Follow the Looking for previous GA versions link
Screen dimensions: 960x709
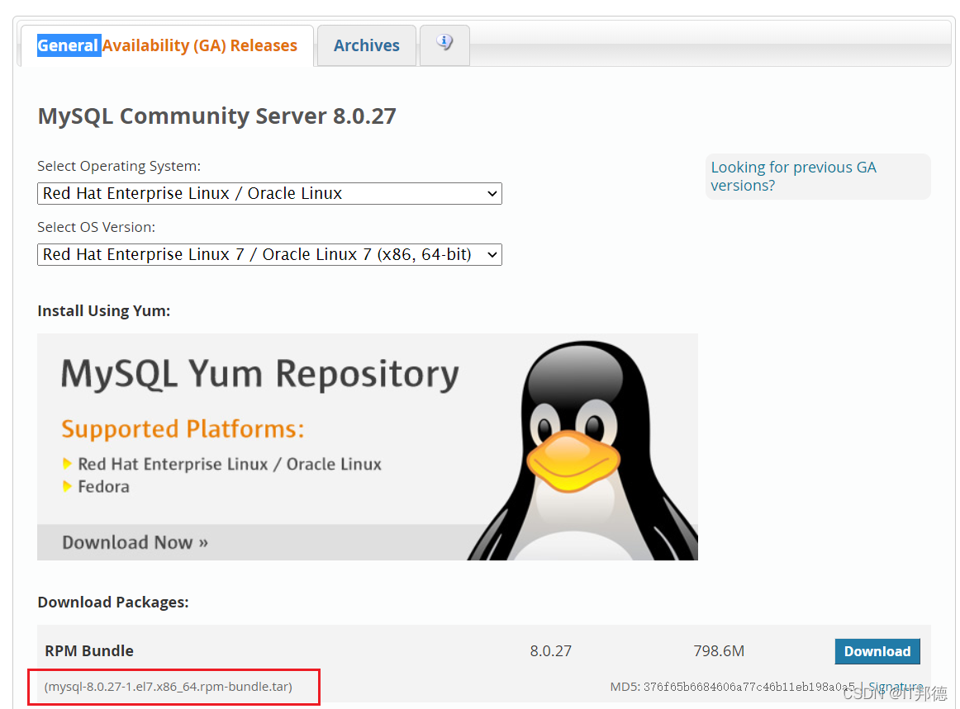793,176
